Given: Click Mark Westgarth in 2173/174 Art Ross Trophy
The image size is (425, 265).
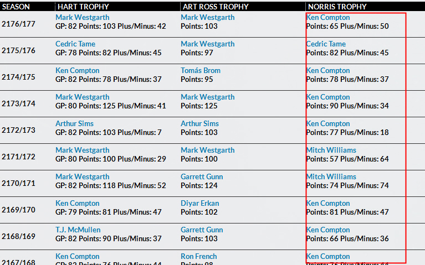Looking at the screenshot, I should (x=208, y=97).
